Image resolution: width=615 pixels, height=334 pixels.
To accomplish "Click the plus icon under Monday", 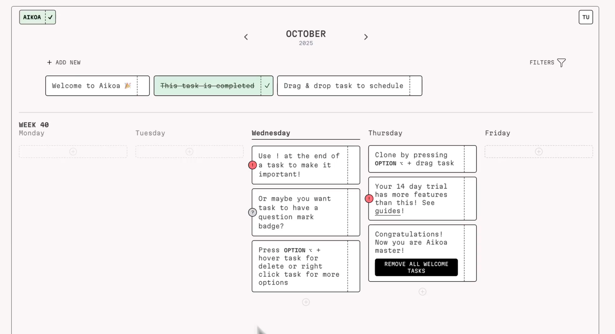I will pyautogui.click(x=73, y=152).
